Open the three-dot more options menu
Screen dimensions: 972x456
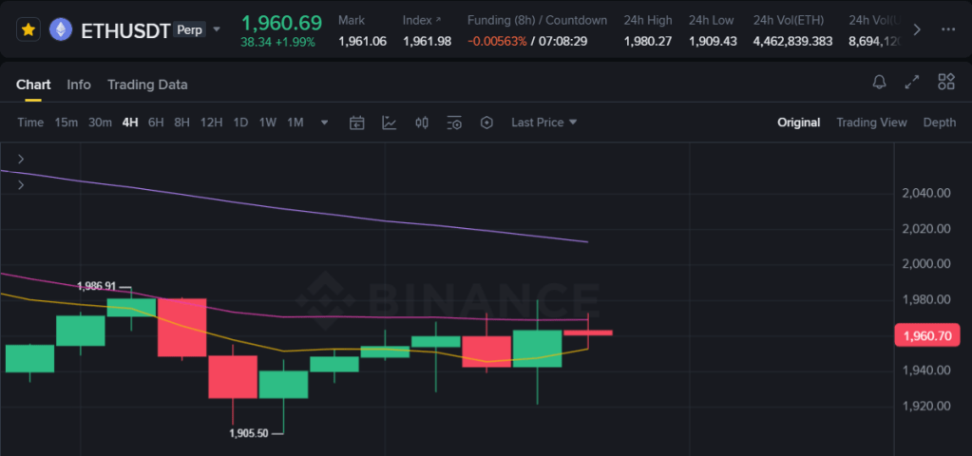[x=947, y=29]
